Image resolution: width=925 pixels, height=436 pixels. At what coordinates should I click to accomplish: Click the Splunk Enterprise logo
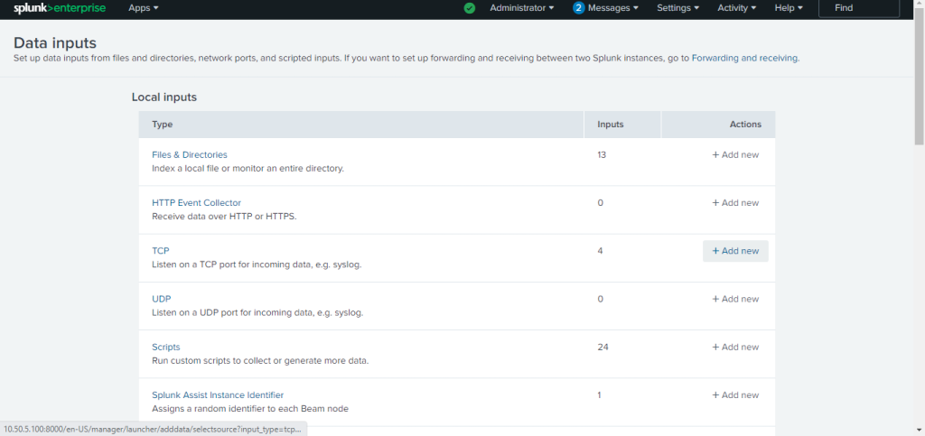[60, 8]
